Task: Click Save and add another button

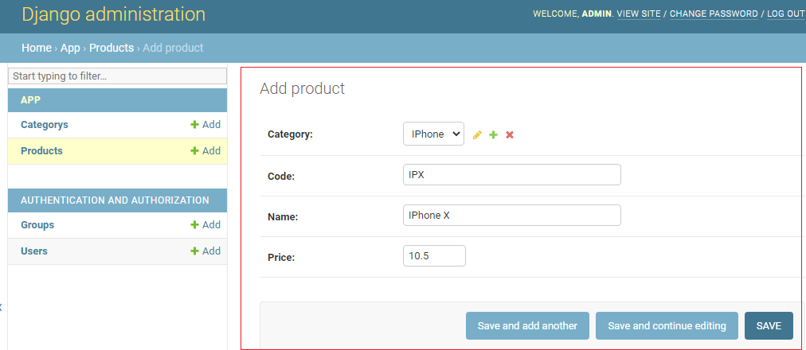Action: 527,326
